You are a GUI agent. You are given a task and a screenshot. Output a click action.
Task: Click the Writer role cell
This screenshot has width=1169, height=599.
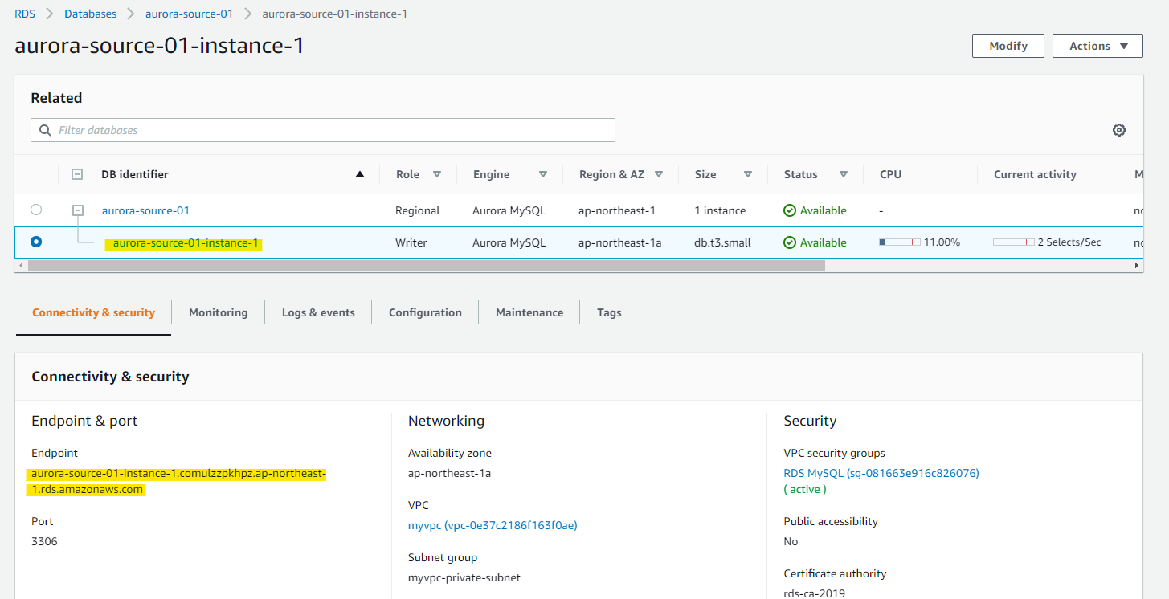(x=411, y=242)
